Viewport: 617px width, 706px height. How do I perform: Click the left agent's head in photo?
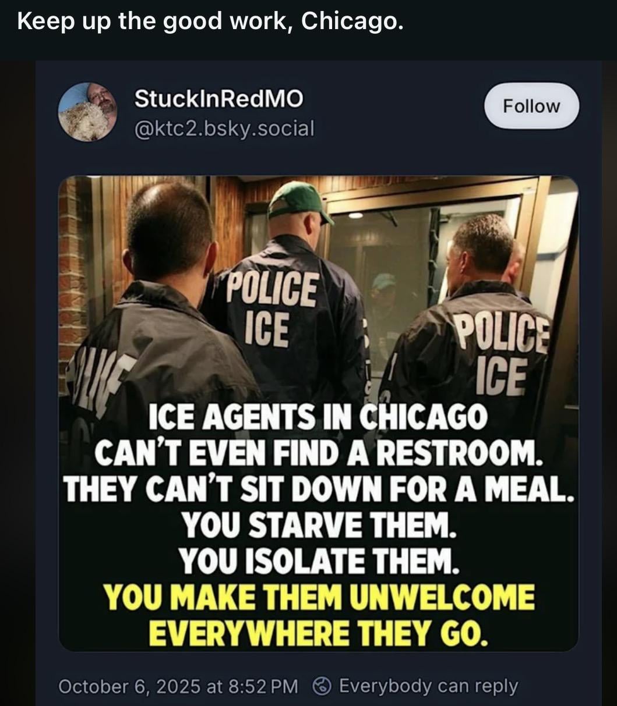[169, 232]
